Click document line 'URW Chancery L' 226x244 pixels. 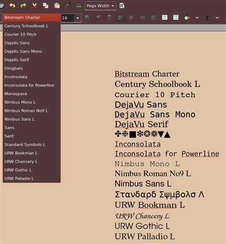coord(142,216)
